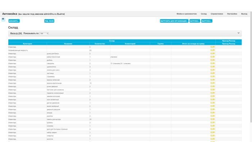Click Выход in the top menu
This screenshot has height=142, width=252.
coord(244,14)
